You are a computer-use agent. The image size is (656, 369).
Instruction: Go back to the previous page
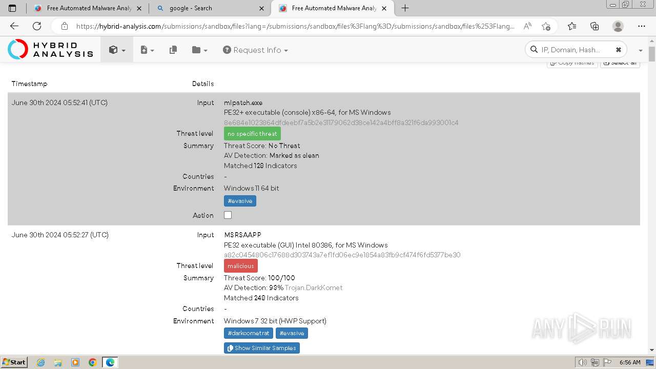coord(14,26)
